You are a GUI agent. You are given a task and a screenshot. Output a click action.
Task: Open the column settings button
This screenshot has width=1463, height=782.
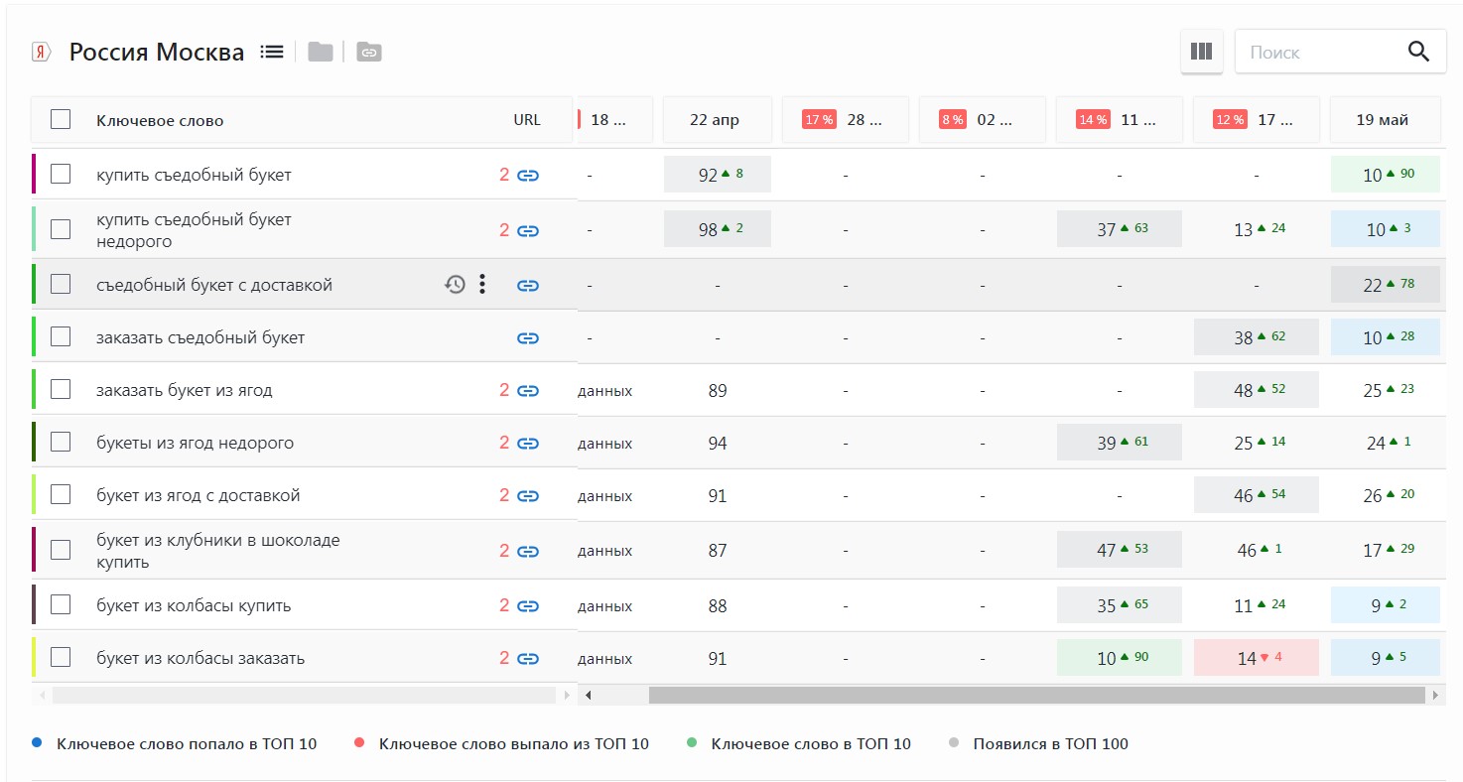coord(1201,52)
